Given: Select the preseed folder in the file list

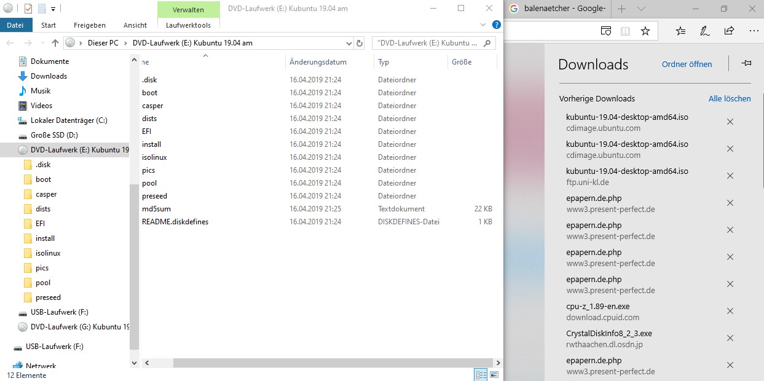Looking at the screenshot, I should coord(154,196).
